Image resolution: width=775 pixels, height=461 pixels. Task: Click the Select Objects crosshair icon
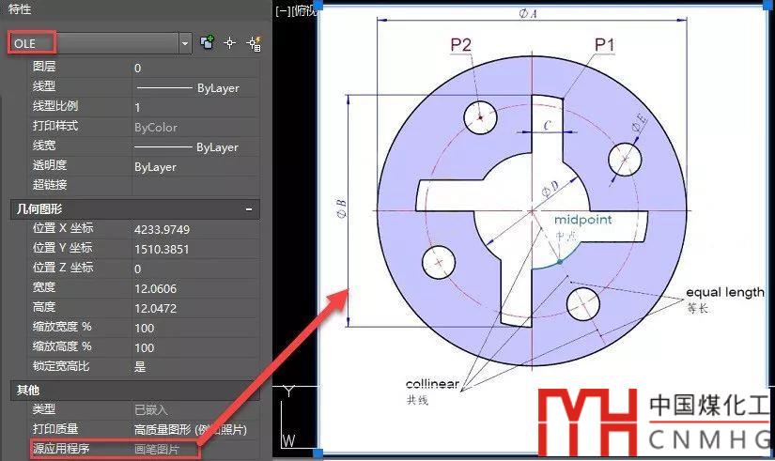coord(230,43)
